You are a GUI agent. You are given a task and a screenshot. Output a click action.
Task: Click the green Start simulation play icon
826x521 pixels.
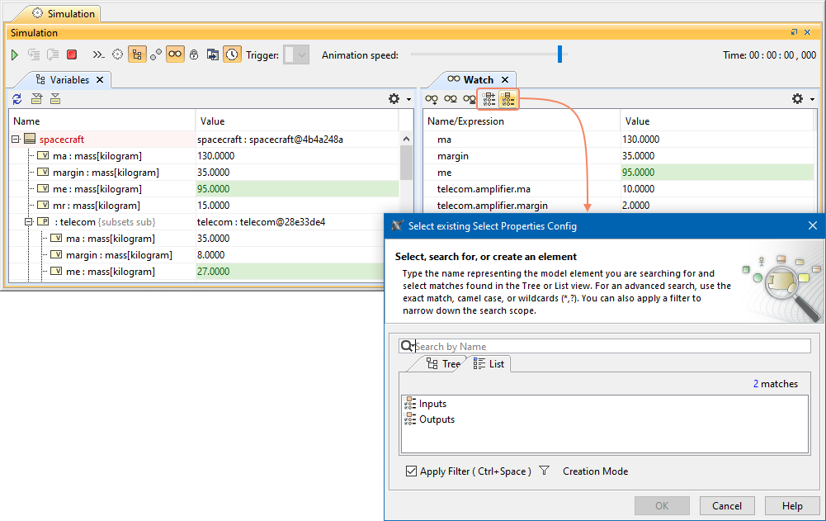coord(15,54)
